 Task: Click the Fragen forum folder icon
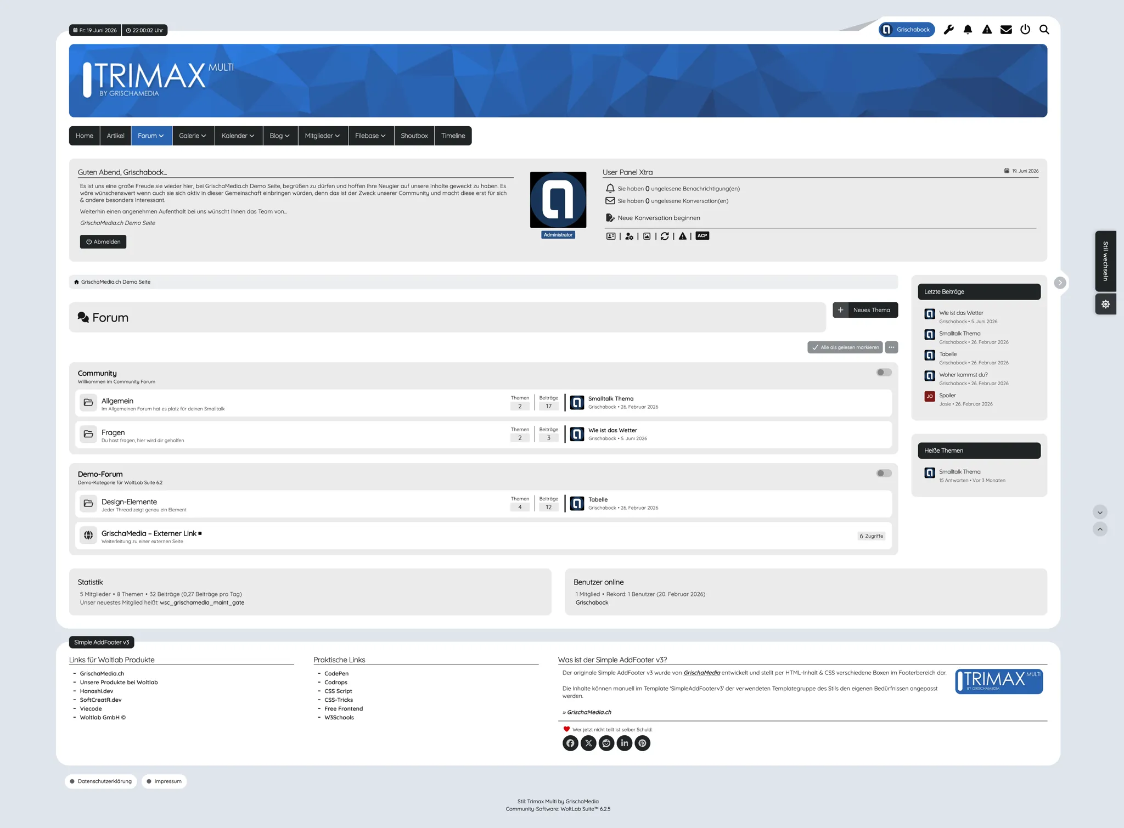(x=88, y=435)
